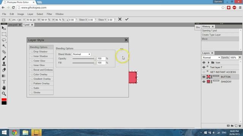Viewport: 243px width, 136px height.
Task: Go back in browser
Action: pos(3,8)
